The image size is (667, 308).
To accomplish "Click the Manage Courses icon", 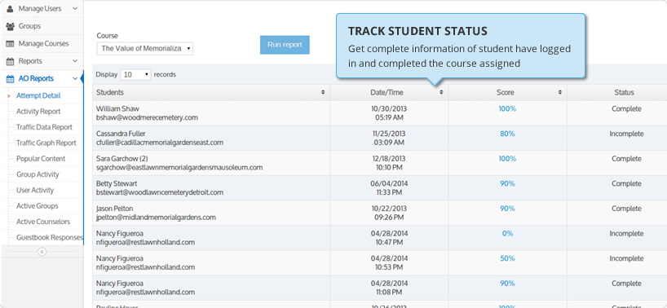I will (x=10, y=44).
